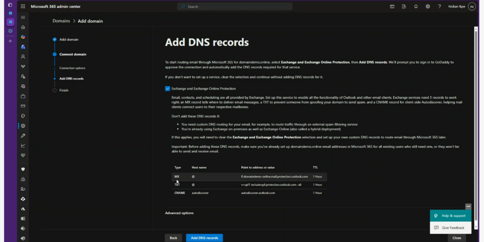
Task: Select Connection options wizard step
Action: point(72,68)
